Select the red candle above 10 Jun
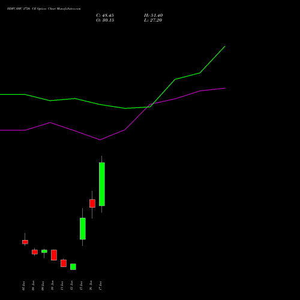The width and height of the screenshot is (300, 300). pyautogui.click(x=54, y=255)
